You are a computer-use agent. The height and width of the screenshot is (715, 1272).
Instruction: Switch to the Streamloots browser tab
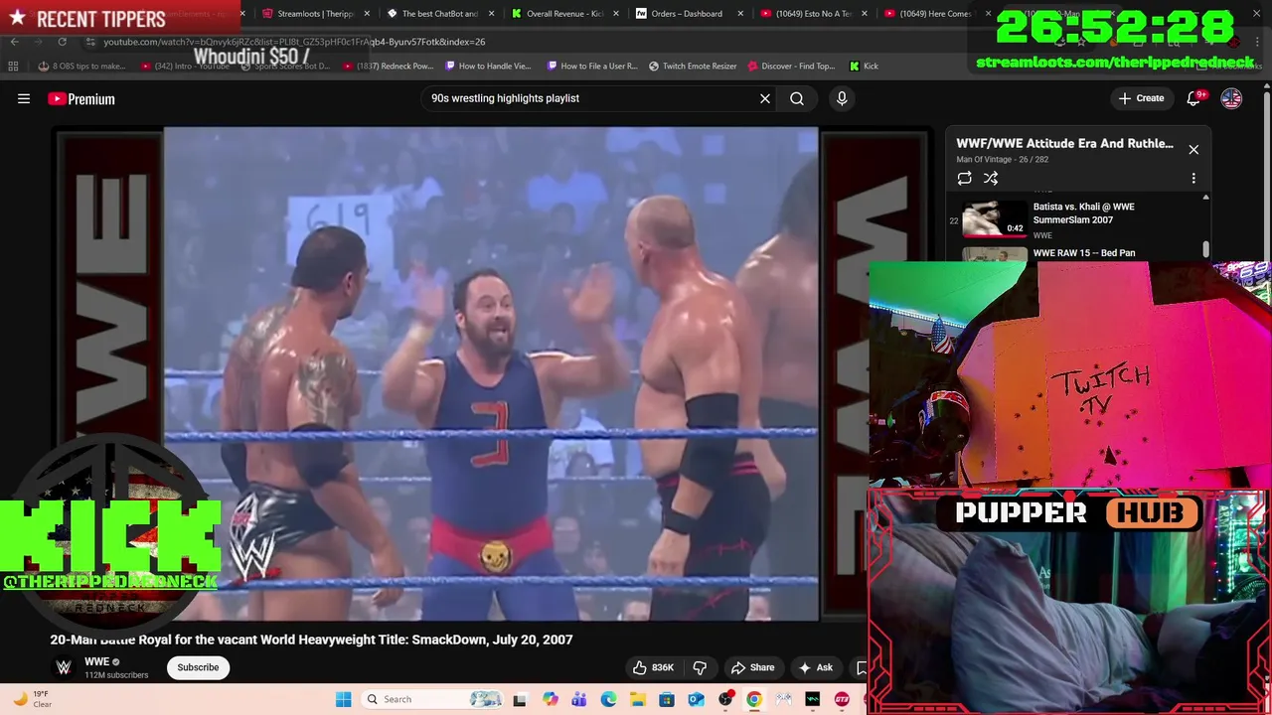(x=315, y=14)
